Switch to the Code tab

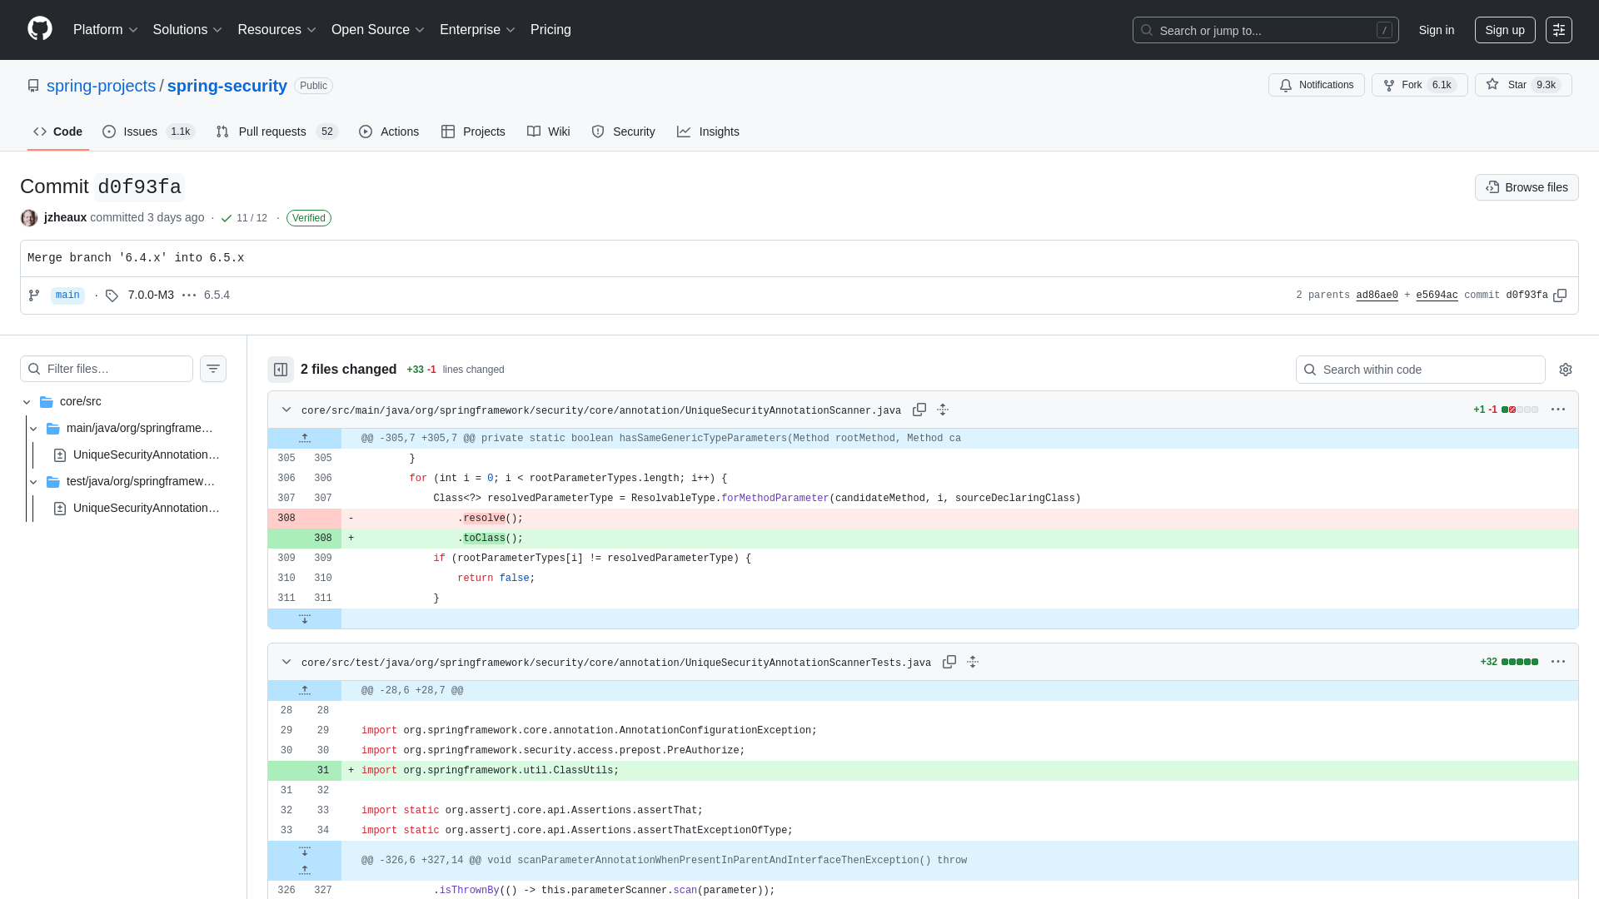58,132
